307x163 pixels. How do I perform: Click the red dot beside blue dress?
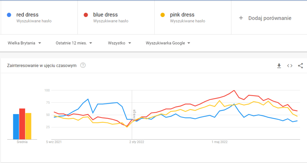point(86,15)
